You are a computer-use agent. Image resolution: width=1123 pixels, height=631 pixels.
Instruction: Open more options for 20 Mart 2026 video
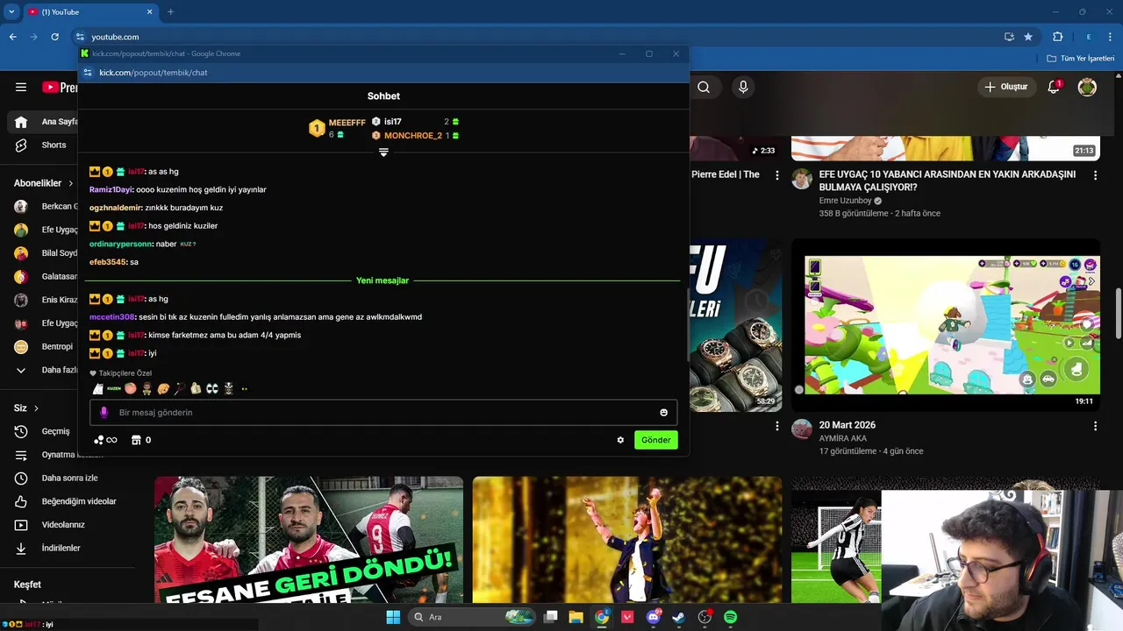point(1095,426)
